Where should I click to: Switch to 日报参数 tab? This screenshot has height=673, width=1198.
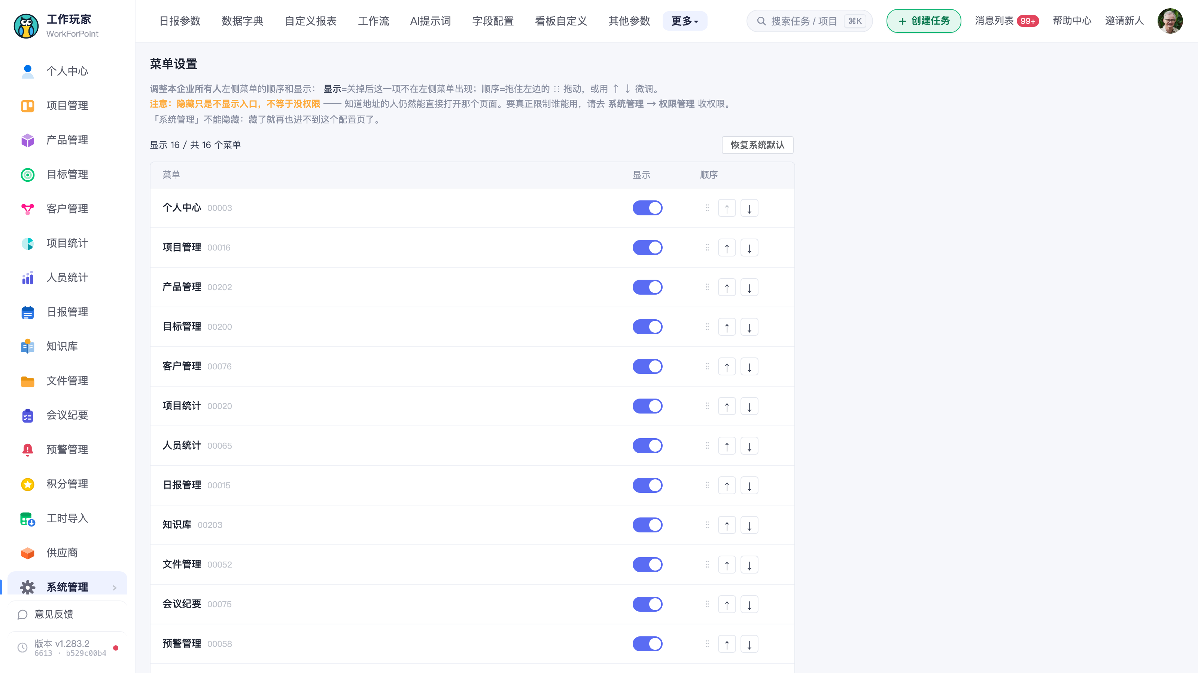180,21
